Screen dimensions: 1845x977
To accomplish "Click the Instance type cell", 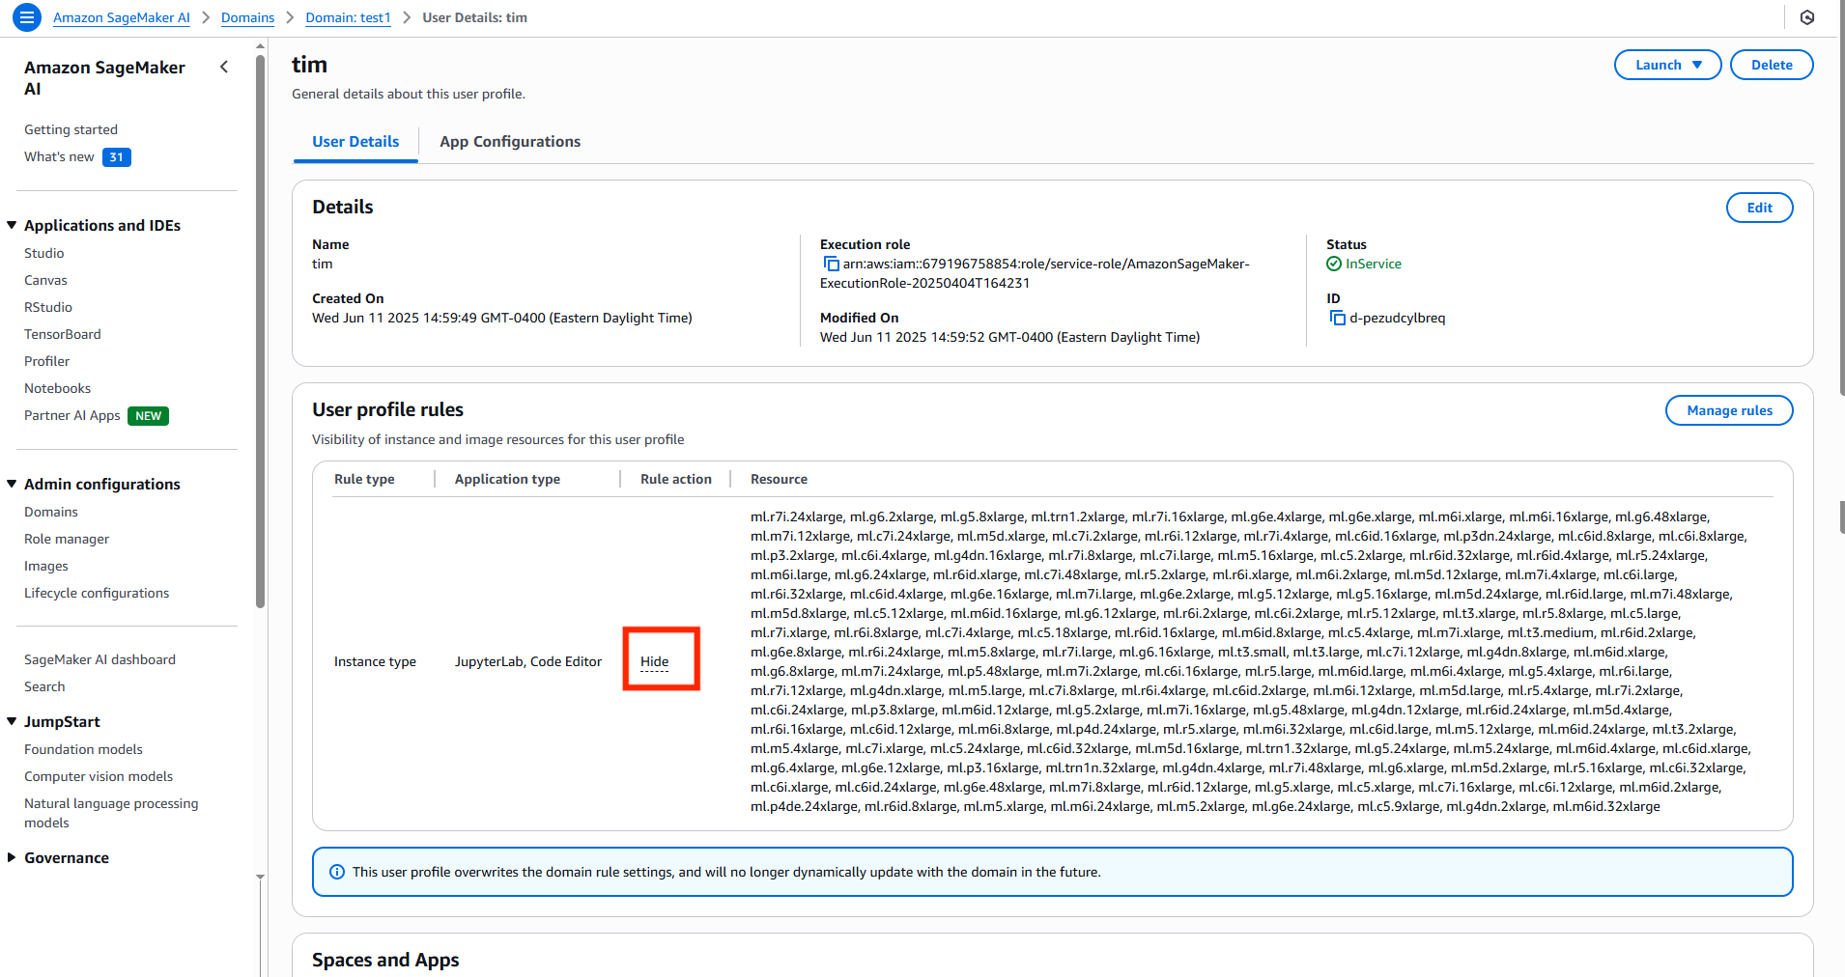I will (x=375, y=661).
